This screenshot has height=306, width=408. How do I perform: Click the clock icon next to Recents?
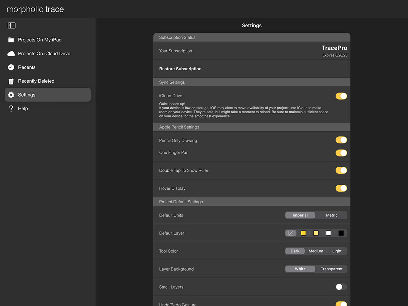point(11,67)
